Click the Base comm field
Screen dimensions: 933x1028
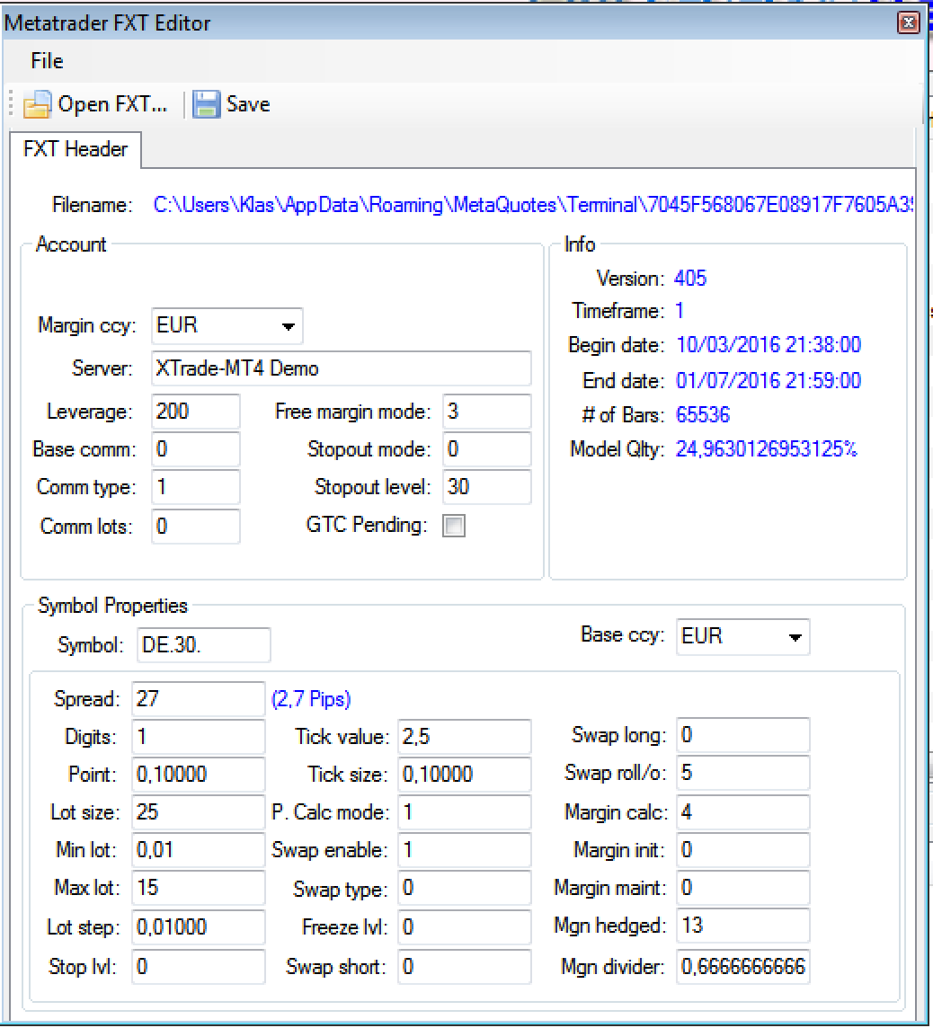coord(195,449)
